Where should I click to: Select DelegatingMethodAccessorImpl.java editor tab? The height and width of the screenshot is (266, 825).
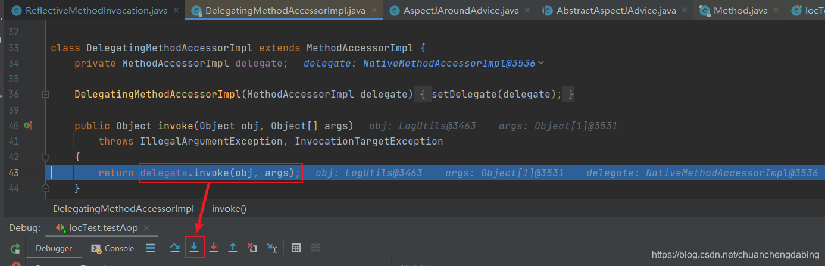[284, 11]
